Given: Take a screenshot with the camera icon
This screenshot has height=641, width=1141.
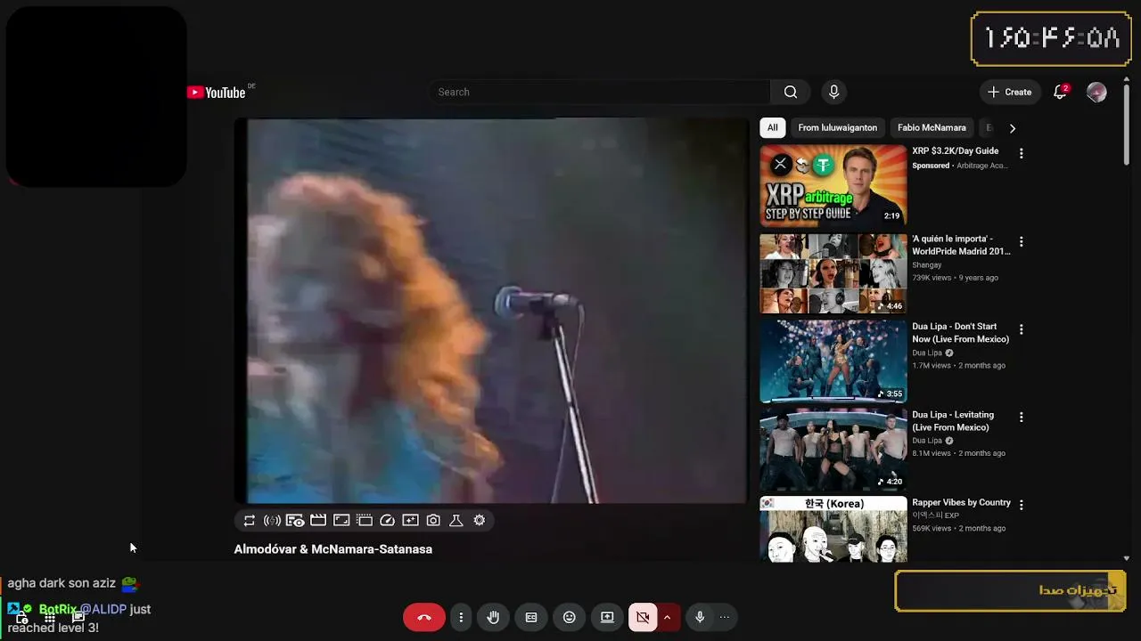Looking at the screenshot, I should (x=433, y=520).
